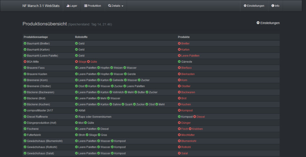
Task: Click the Produktionsanlage column header
Action: [x=36, y=37]
